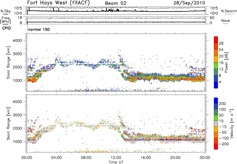Click the '3000' tick on velocity plot
Image resolution: width=237 pixels, height=164 pixels.
click(17, 115)
